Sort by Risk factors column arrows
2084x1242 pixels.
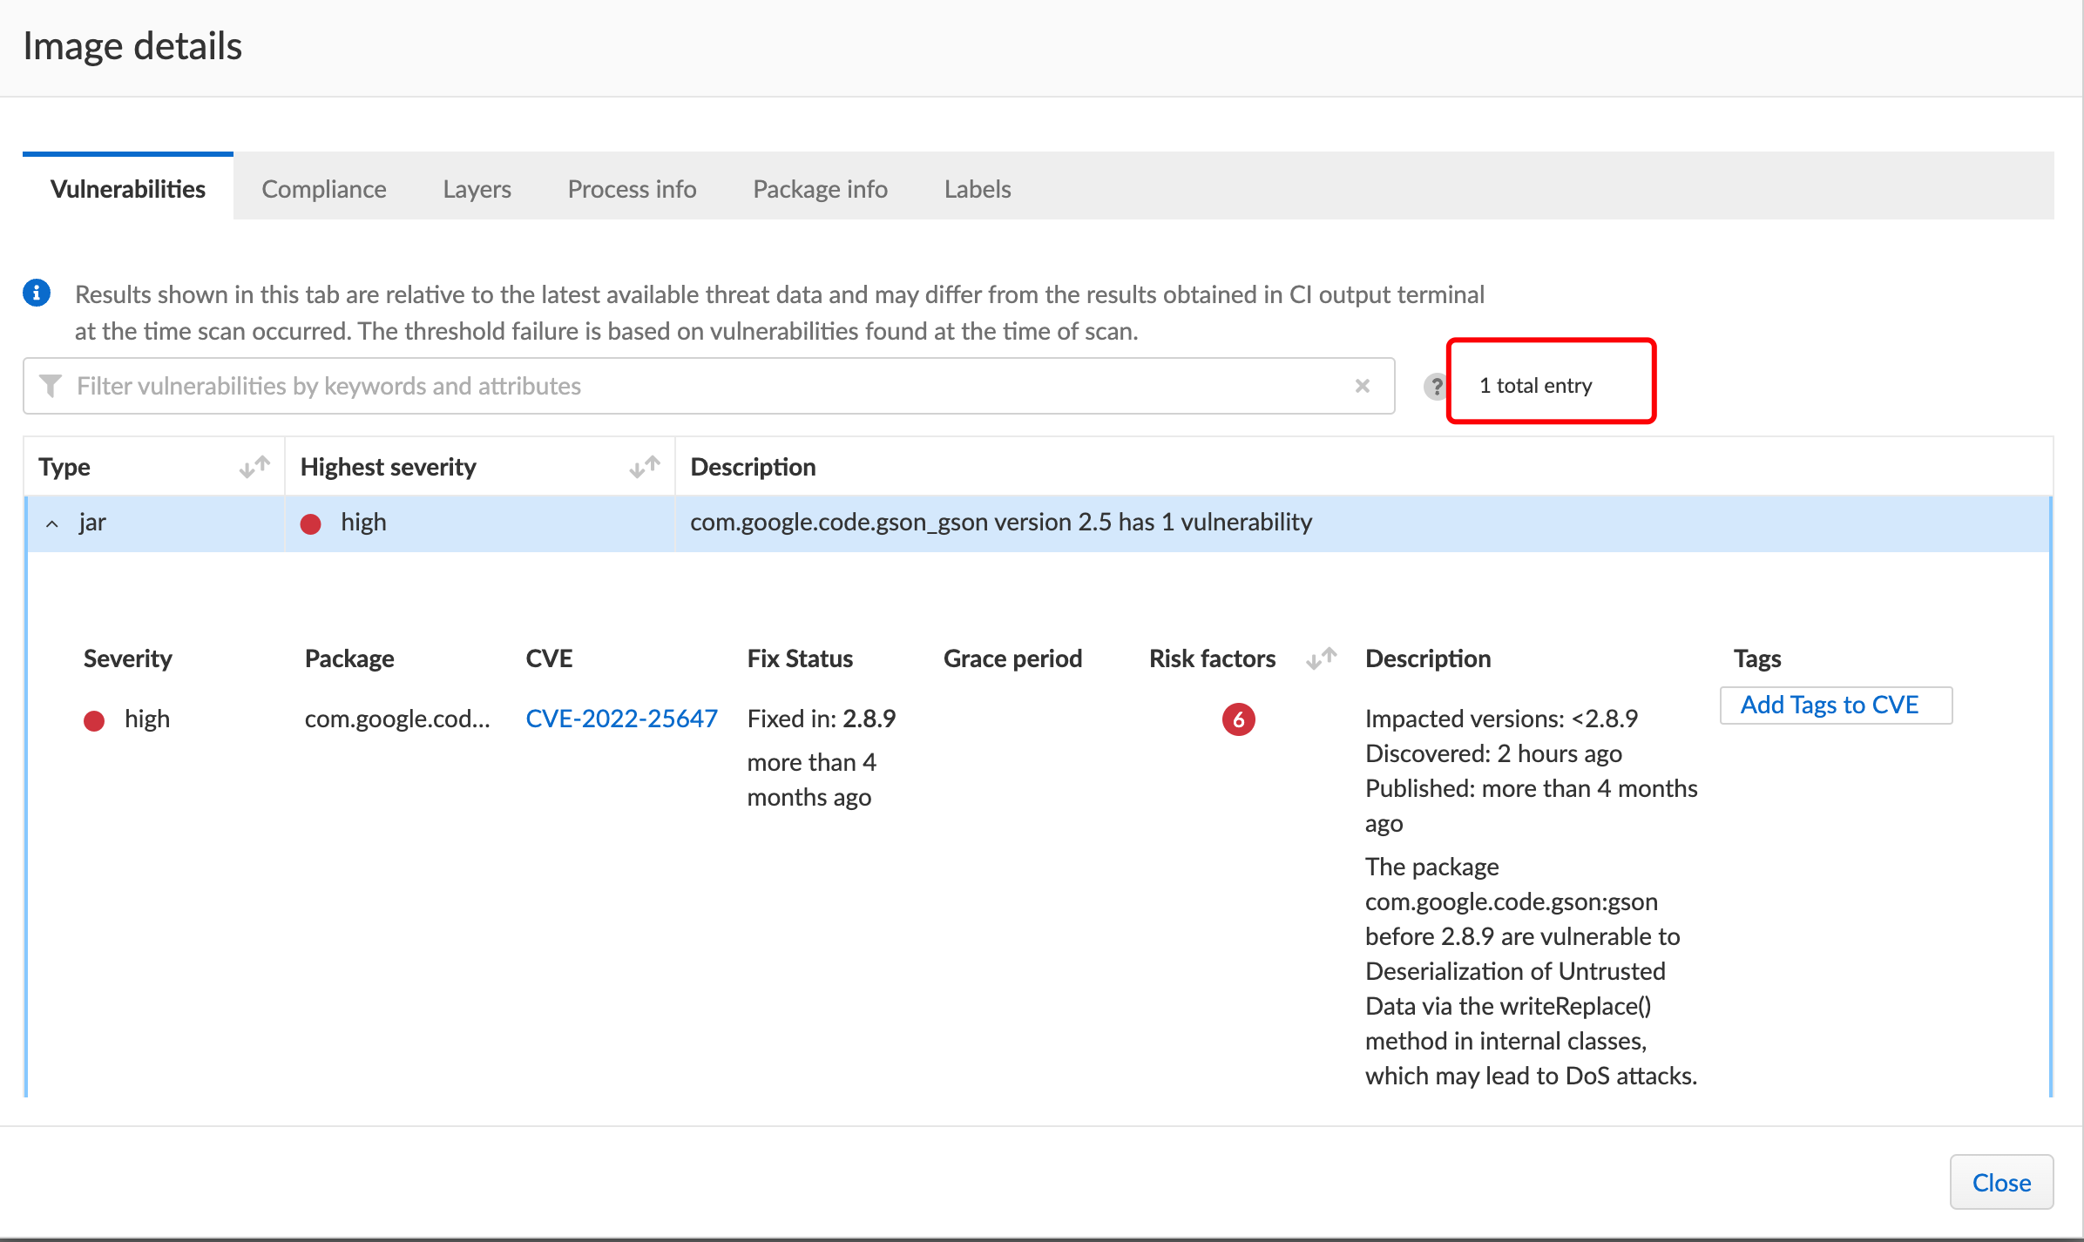point(1322,658)
